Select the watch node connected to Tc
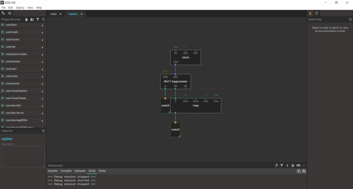This screenshot has width=353, height=189. tap(165, 106)
